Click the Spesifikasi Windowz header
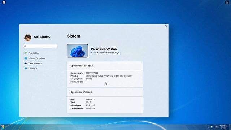The width and height of the screenshot is (231, 130). point(82,92)
